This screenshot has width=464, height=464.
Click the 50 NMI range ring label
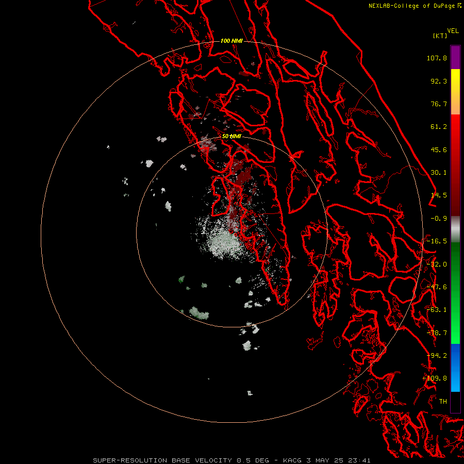click(231, 136)
